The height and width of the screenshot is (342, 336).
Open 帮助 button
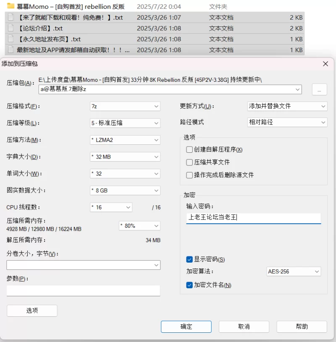pos(302,326)
